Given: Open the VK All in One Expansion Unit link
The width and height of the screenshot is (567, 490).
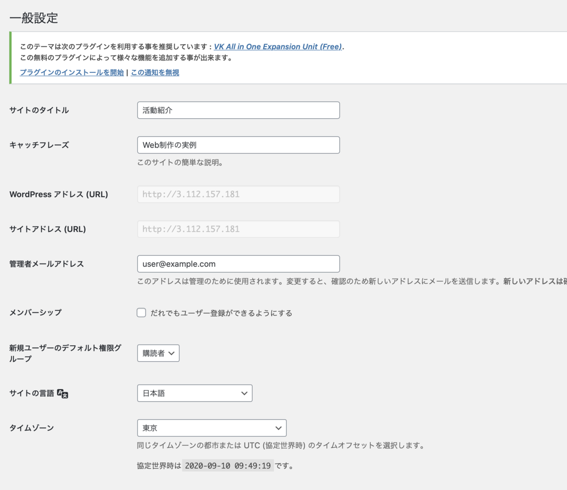Looking at the screenshot, I should click(x=277, y=46).
